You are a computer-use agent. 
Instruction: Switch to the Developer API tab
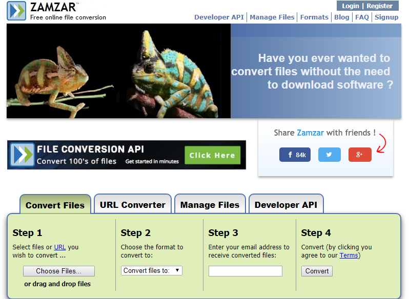286,204
